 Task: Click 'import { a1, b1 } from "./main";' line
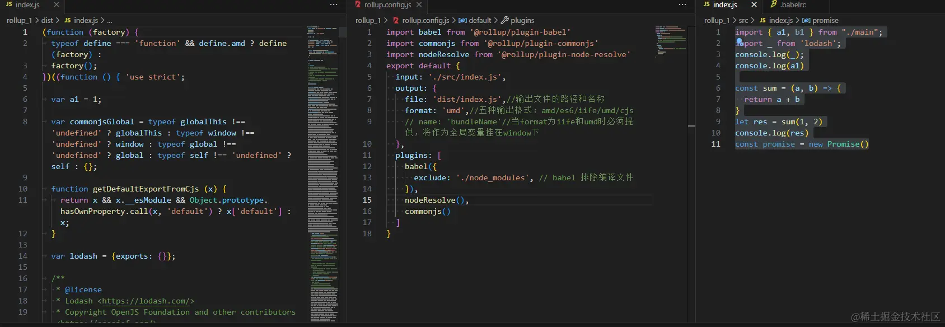click(x=809, y=32)
